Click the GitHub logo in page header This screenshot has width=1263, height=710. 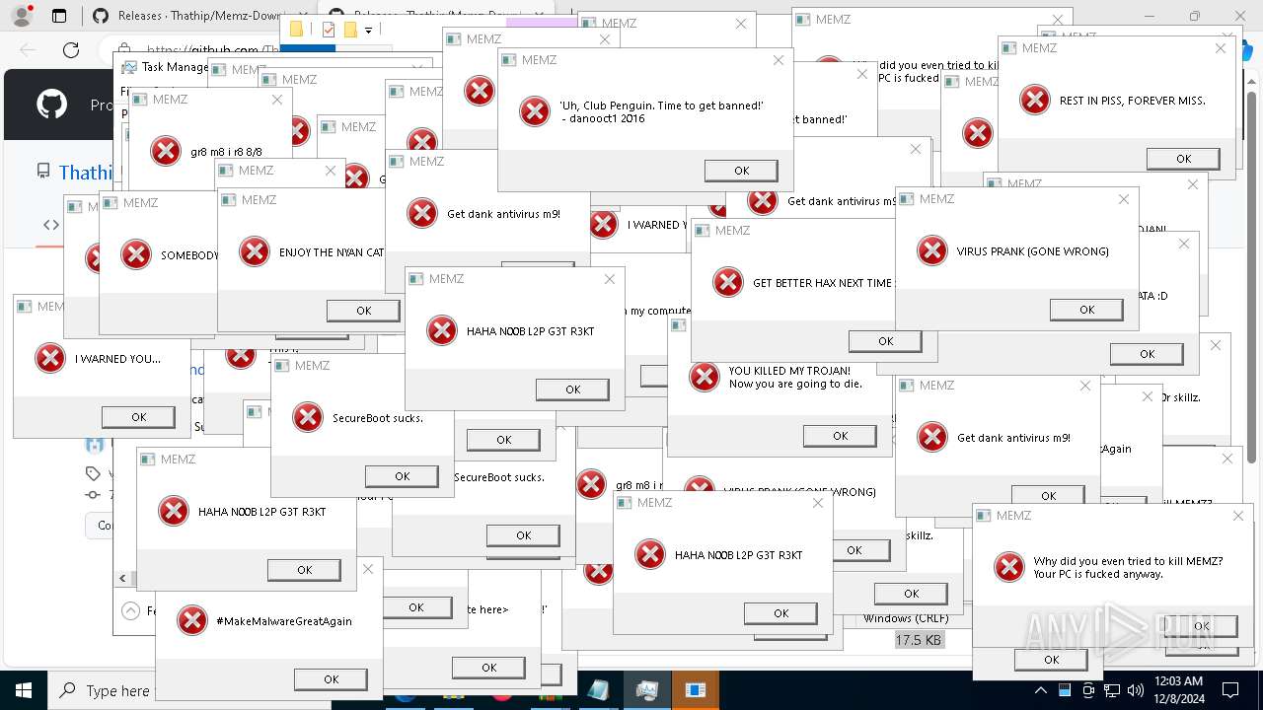(51, 105)
